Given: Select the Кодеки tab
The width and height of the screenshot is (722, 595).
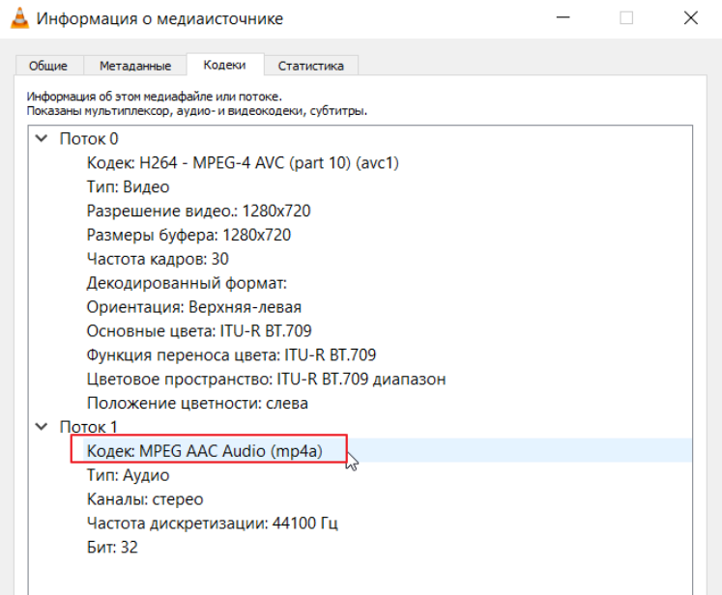Looking at the screenshot, I should tap(224, 65).
